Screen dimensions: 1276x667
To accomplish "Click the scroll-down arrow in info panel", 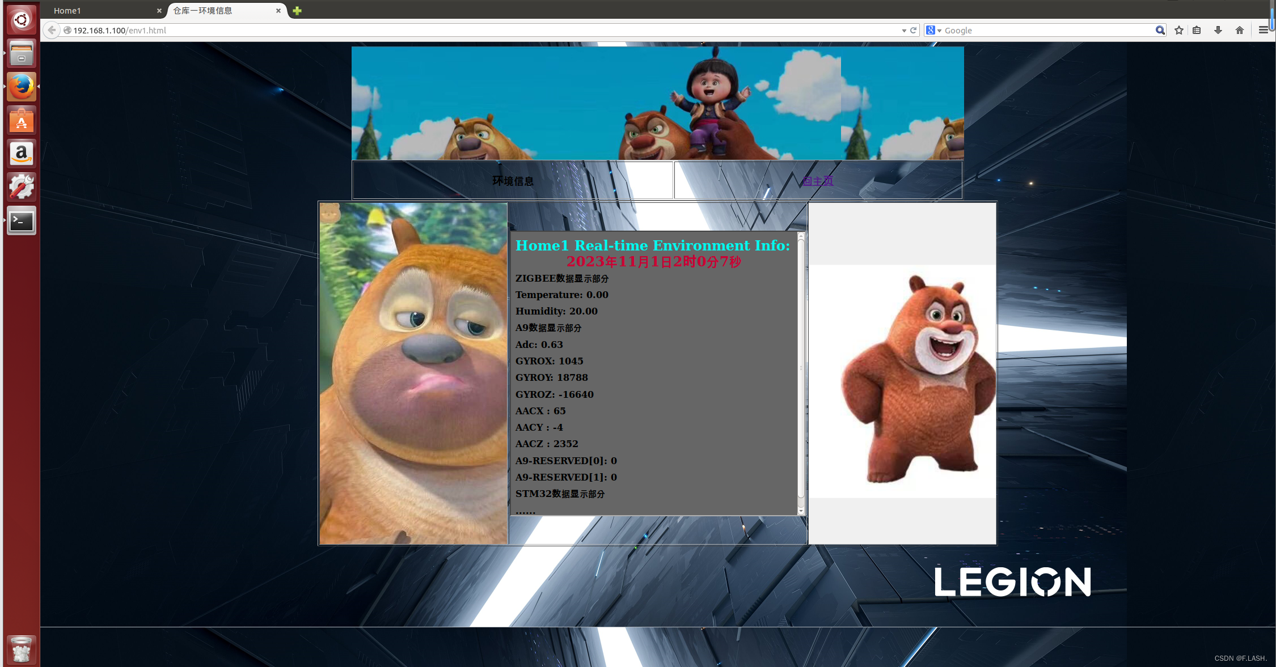I will [801, 511].
